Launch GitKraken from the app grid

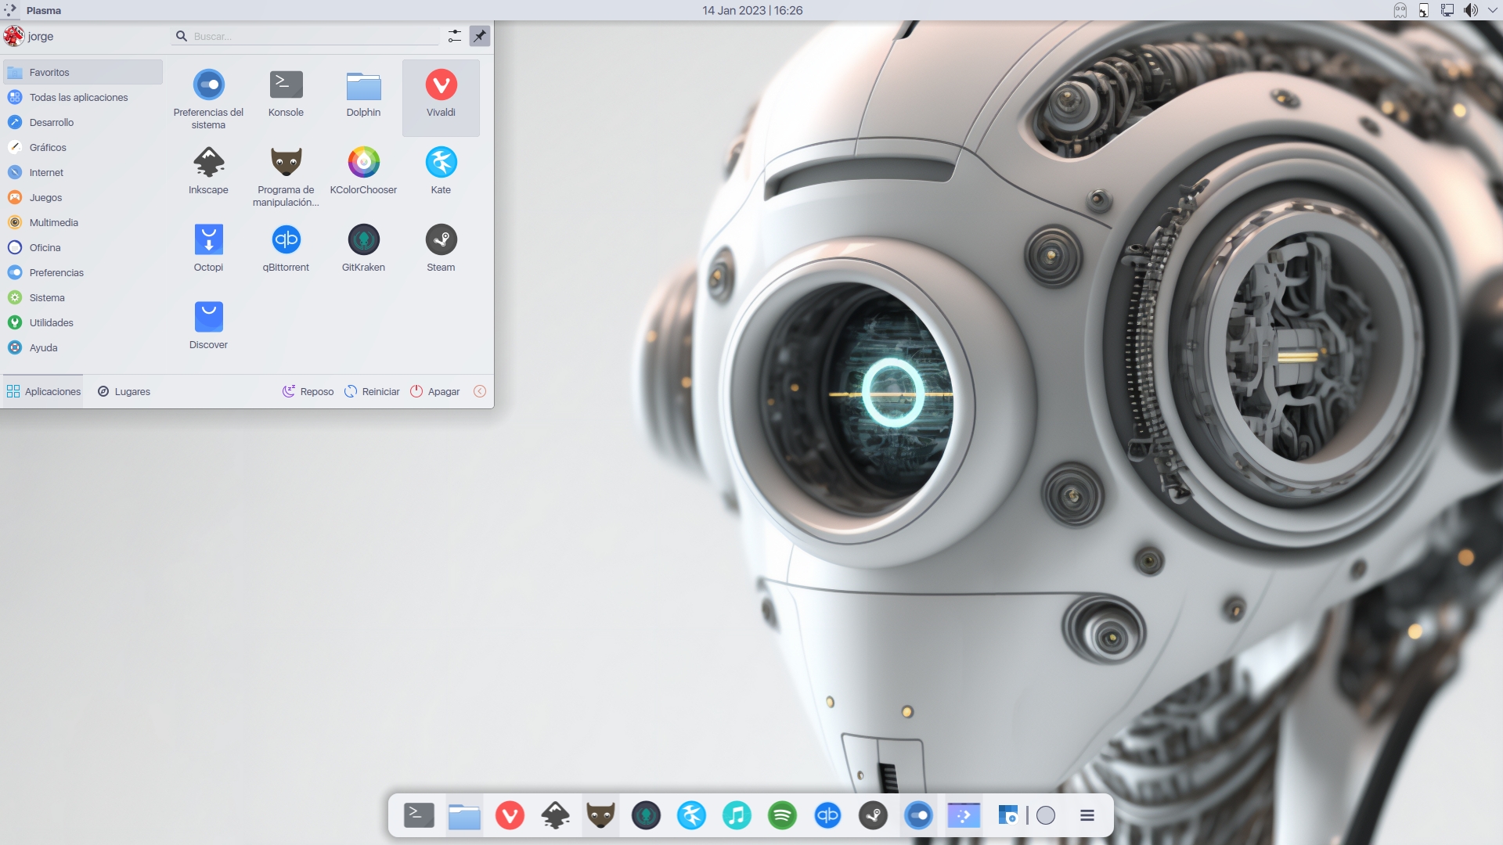[363, 246]
